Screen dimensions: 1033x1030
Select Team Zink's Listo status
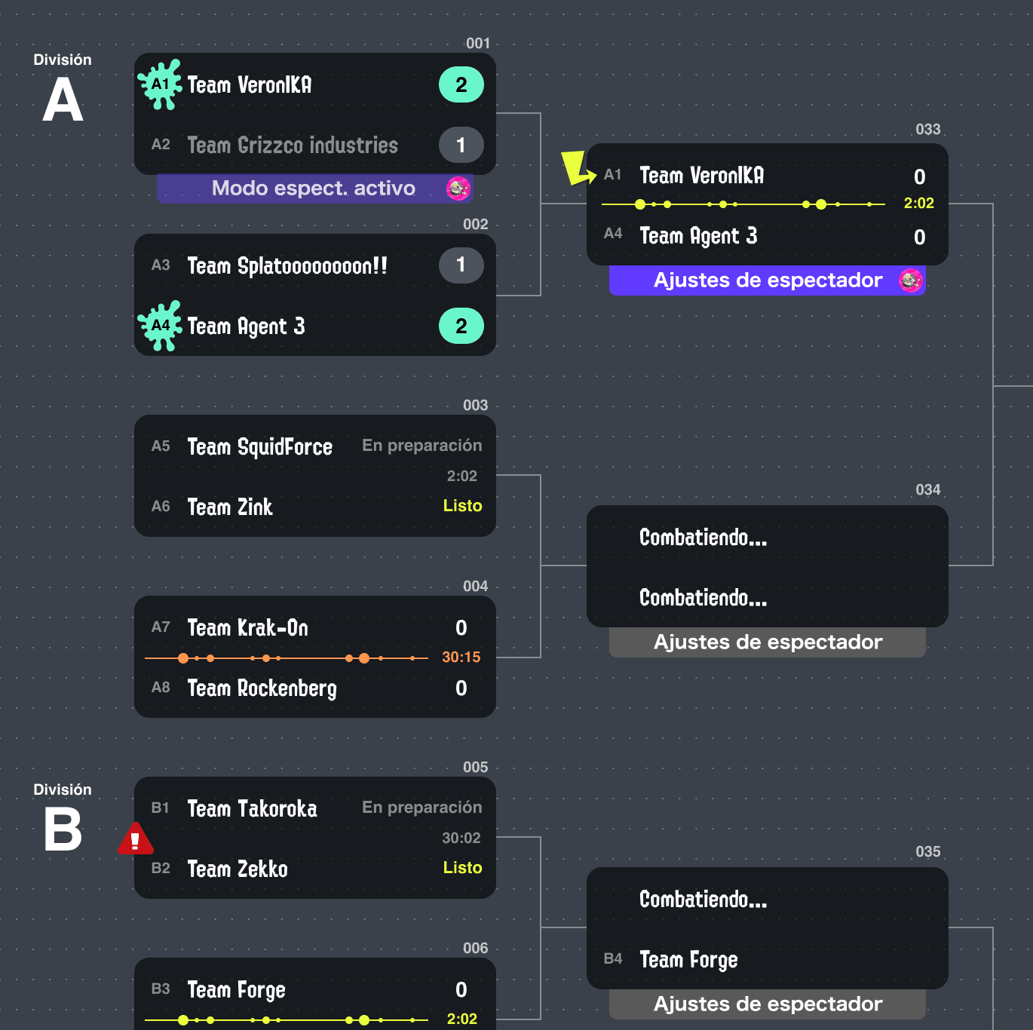(462, 506)
